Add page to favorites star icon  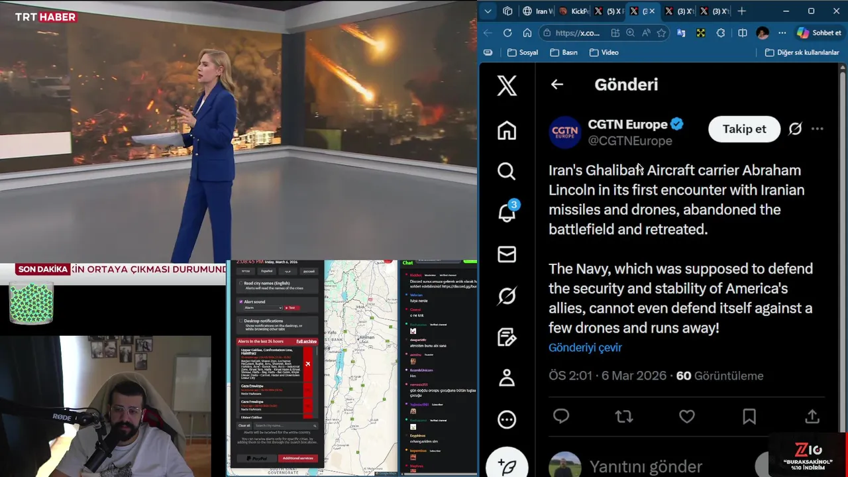(661, 32)
